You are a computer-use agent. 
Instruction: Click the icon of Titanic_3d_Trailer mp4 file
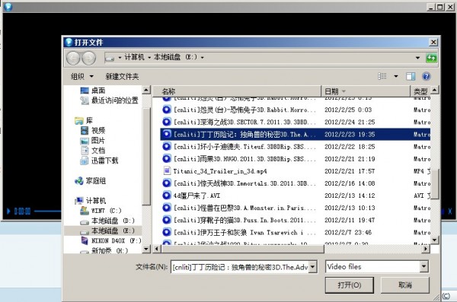167,170
